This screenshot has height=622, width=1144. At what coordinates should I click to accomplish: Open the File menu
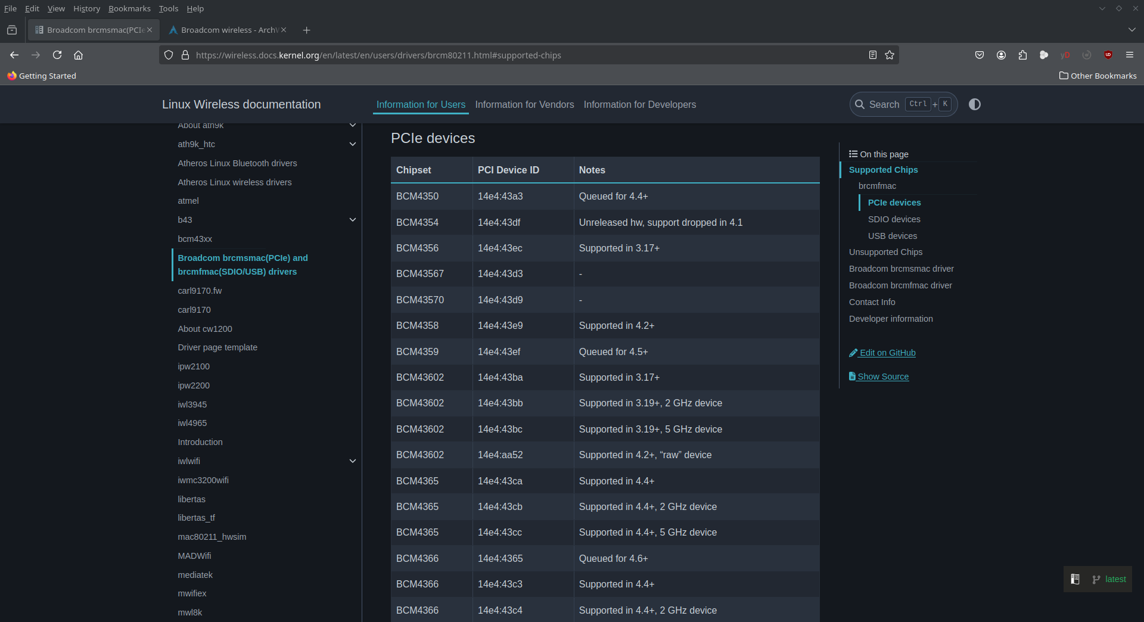(x=10, y=8)
